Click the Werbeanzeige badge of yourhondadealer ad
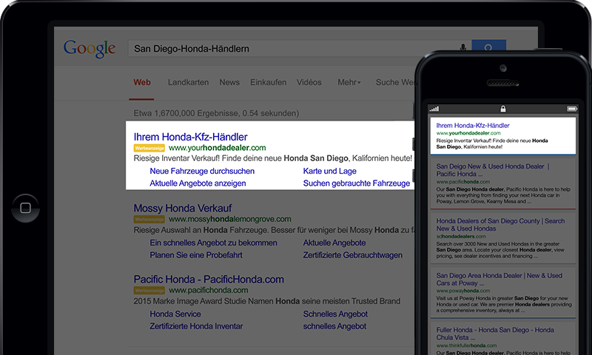 click(x=149, y=148)
